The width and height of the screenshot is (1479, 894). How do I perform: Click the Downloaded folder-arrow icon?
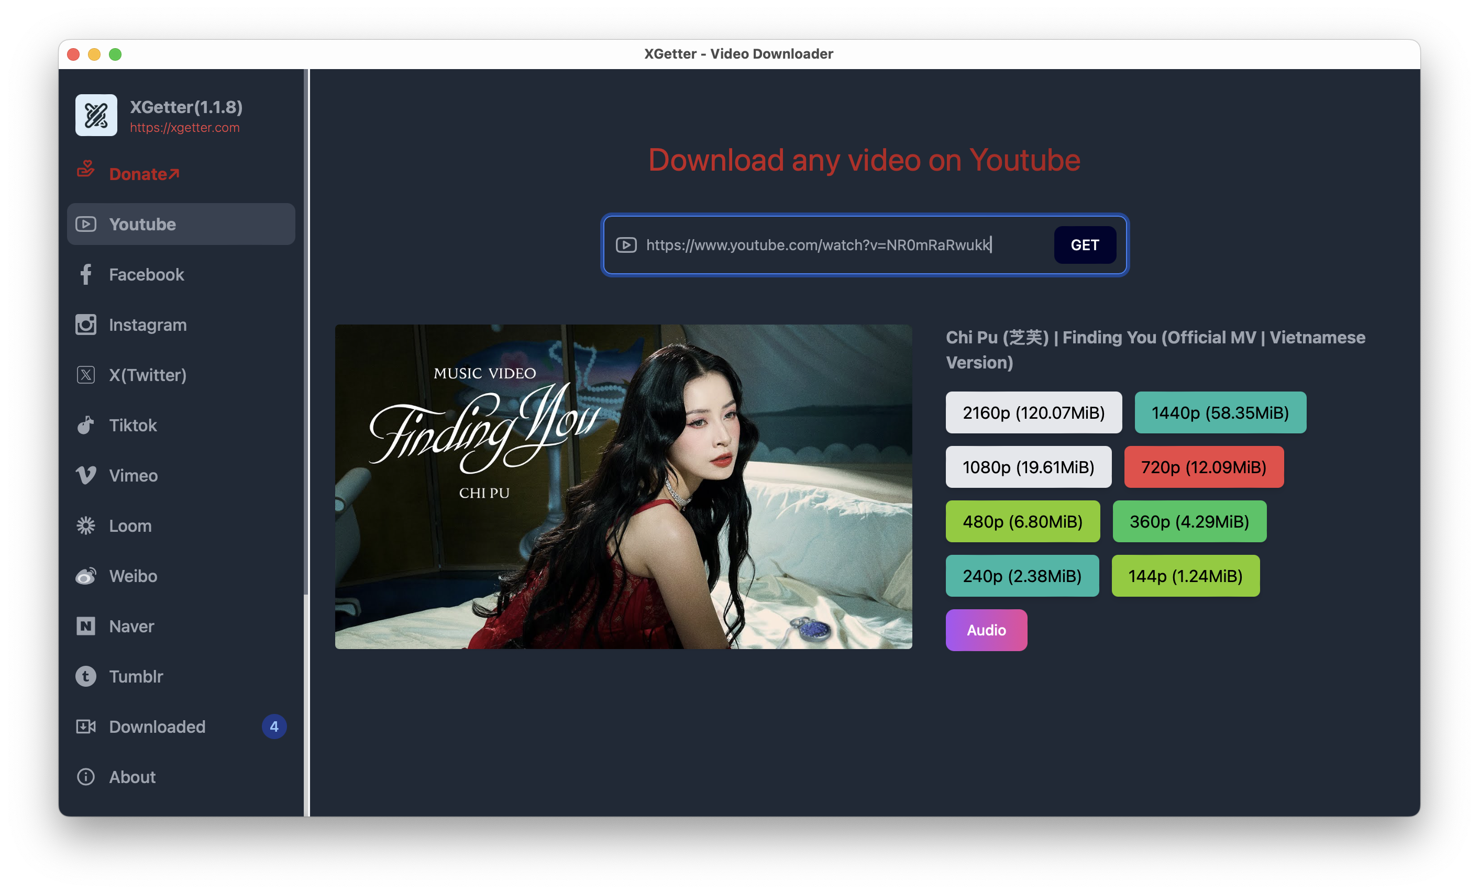(x=86, y=727)
